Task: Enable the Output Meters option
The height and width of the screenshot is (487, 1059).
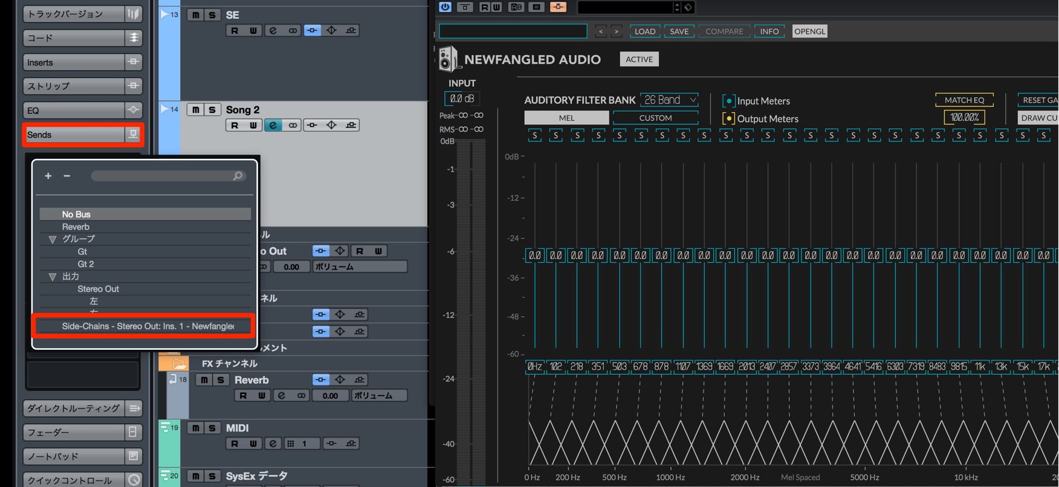Action: point(729,118)
